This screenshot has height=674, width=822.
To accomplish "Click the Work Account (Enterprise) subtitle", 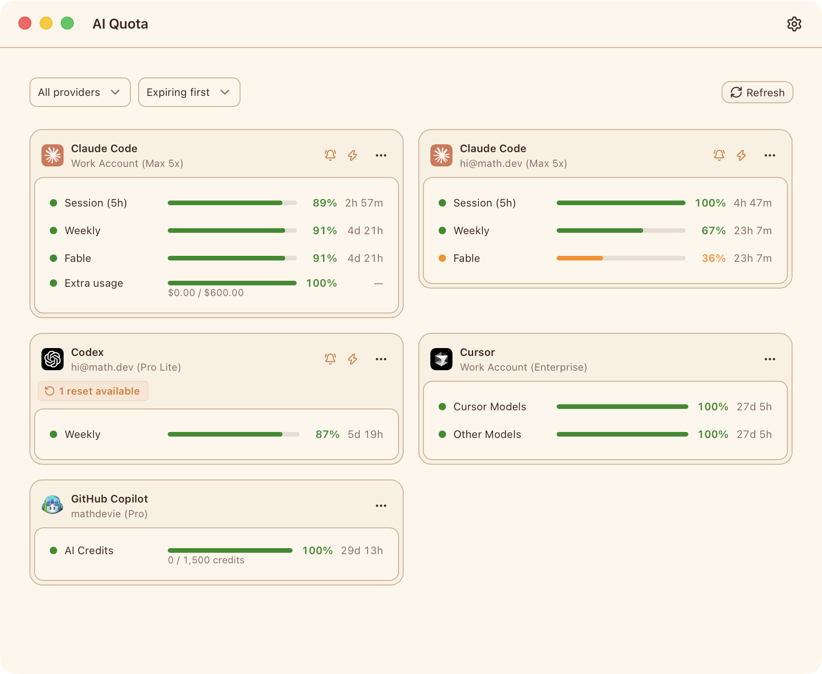I will [x=523, y=367].
